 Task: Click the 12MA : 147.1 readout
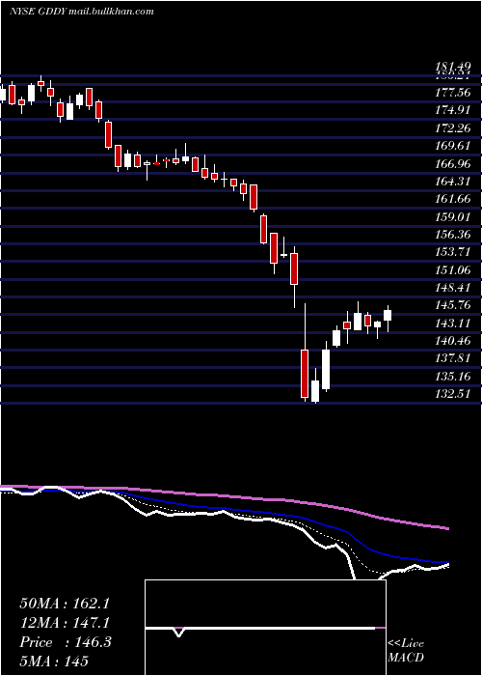click(x=66, y=623)
